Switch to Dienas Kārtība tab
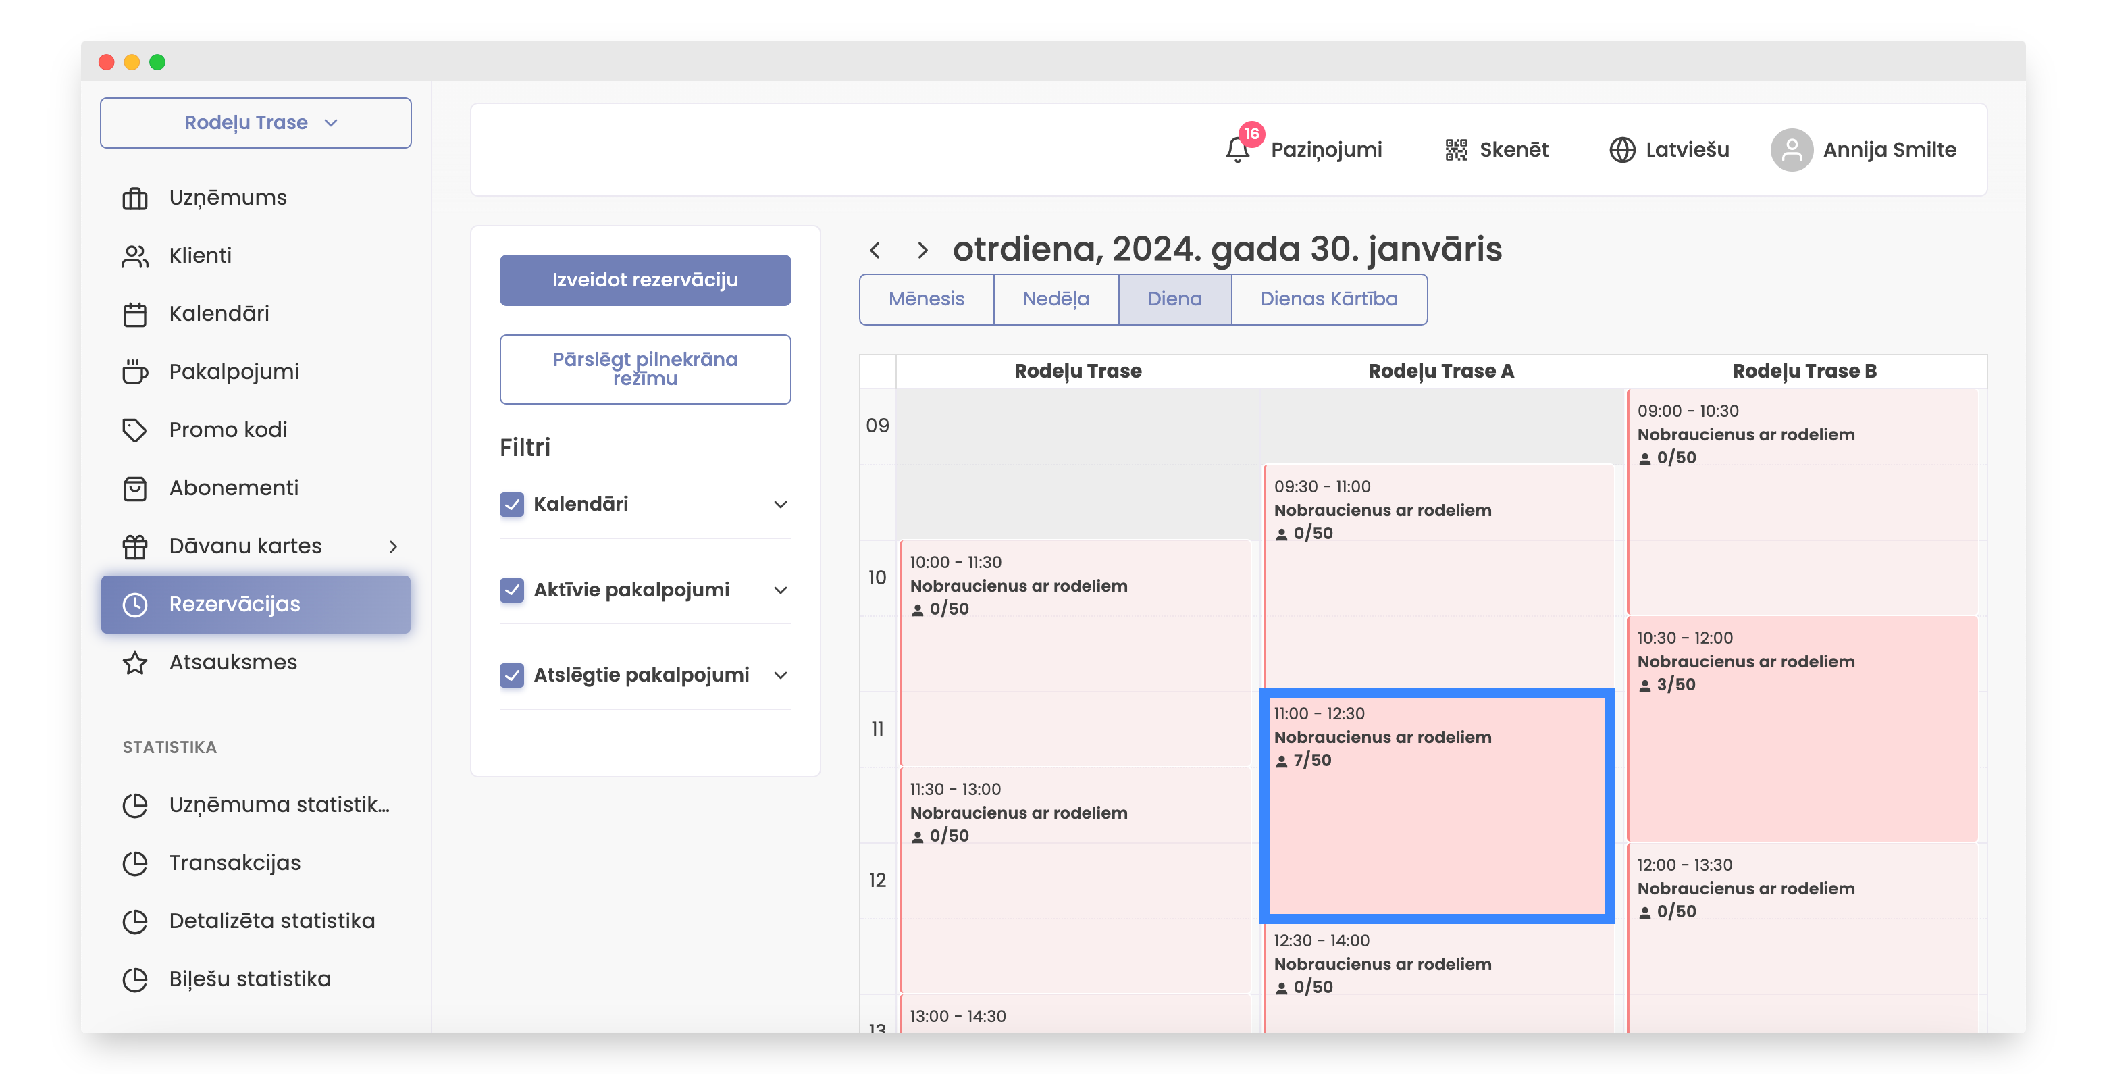Viewport: 2107px width, 1074px height. tap(1328, 299)
